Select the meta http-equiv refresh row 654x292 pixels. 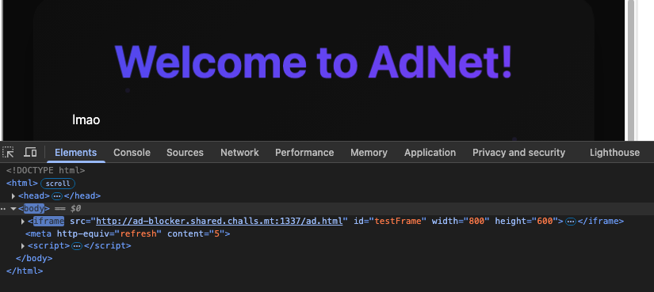pos(128,233)
